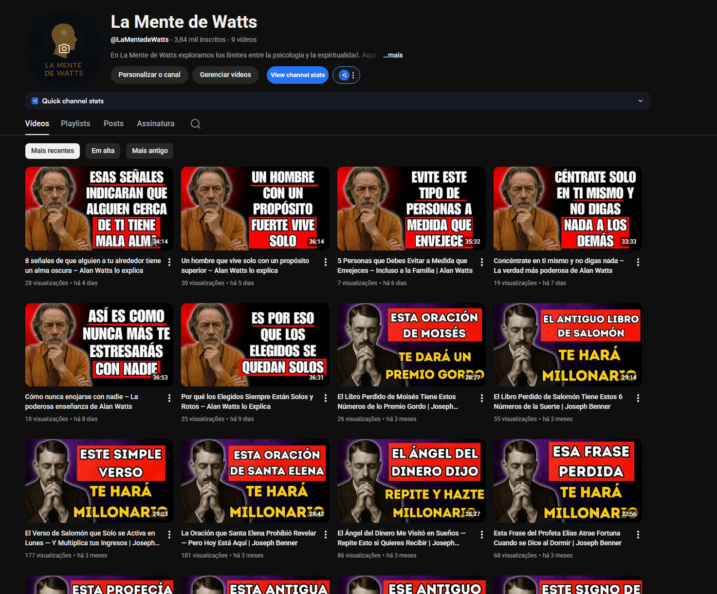This screenshot has height=594, width=717.
Task: Expand channel description with '...mais'
Action: tap(393, 55)
